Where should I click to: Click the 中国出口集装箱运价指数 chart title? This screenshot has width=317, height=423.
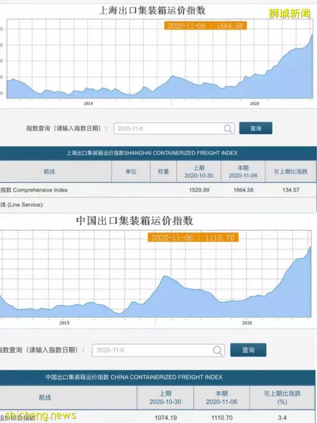tap(135, 220)
